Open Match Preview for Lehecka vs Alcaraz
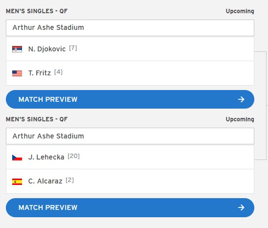 [130, 207]
